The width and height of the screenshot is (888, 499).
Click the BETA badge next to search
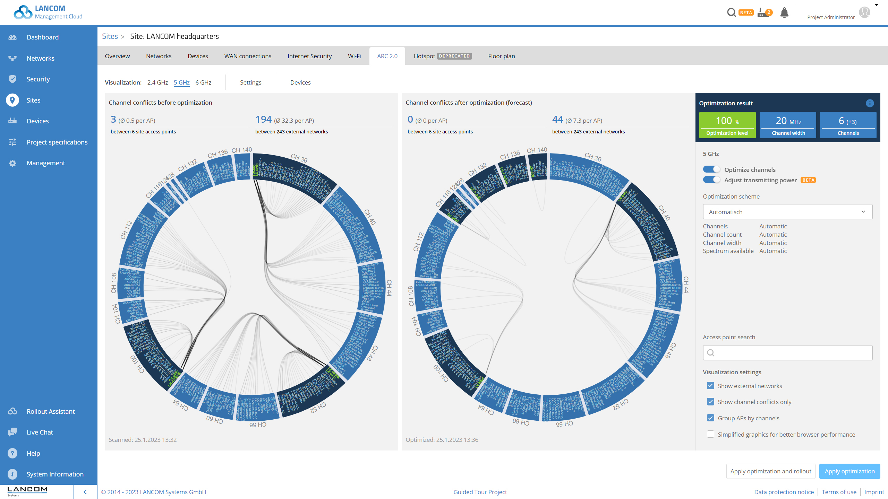point(746,12)
